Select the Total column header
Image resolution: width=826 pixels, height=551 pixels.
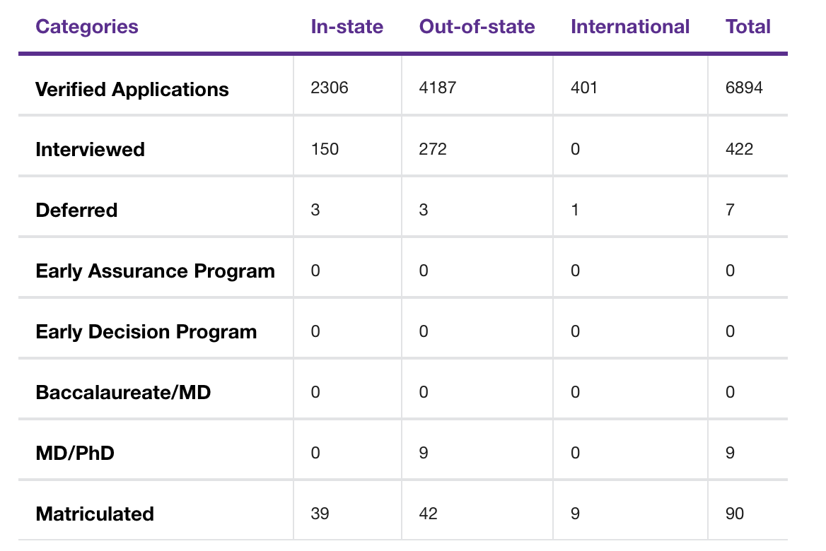tap(748, 27)
